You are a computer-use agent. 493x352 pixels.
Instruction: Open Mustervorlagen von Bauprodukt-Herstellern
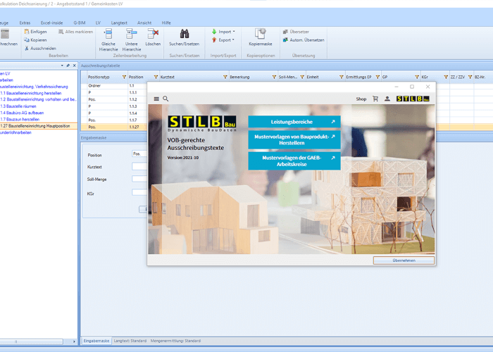click(x=294, y=140)
